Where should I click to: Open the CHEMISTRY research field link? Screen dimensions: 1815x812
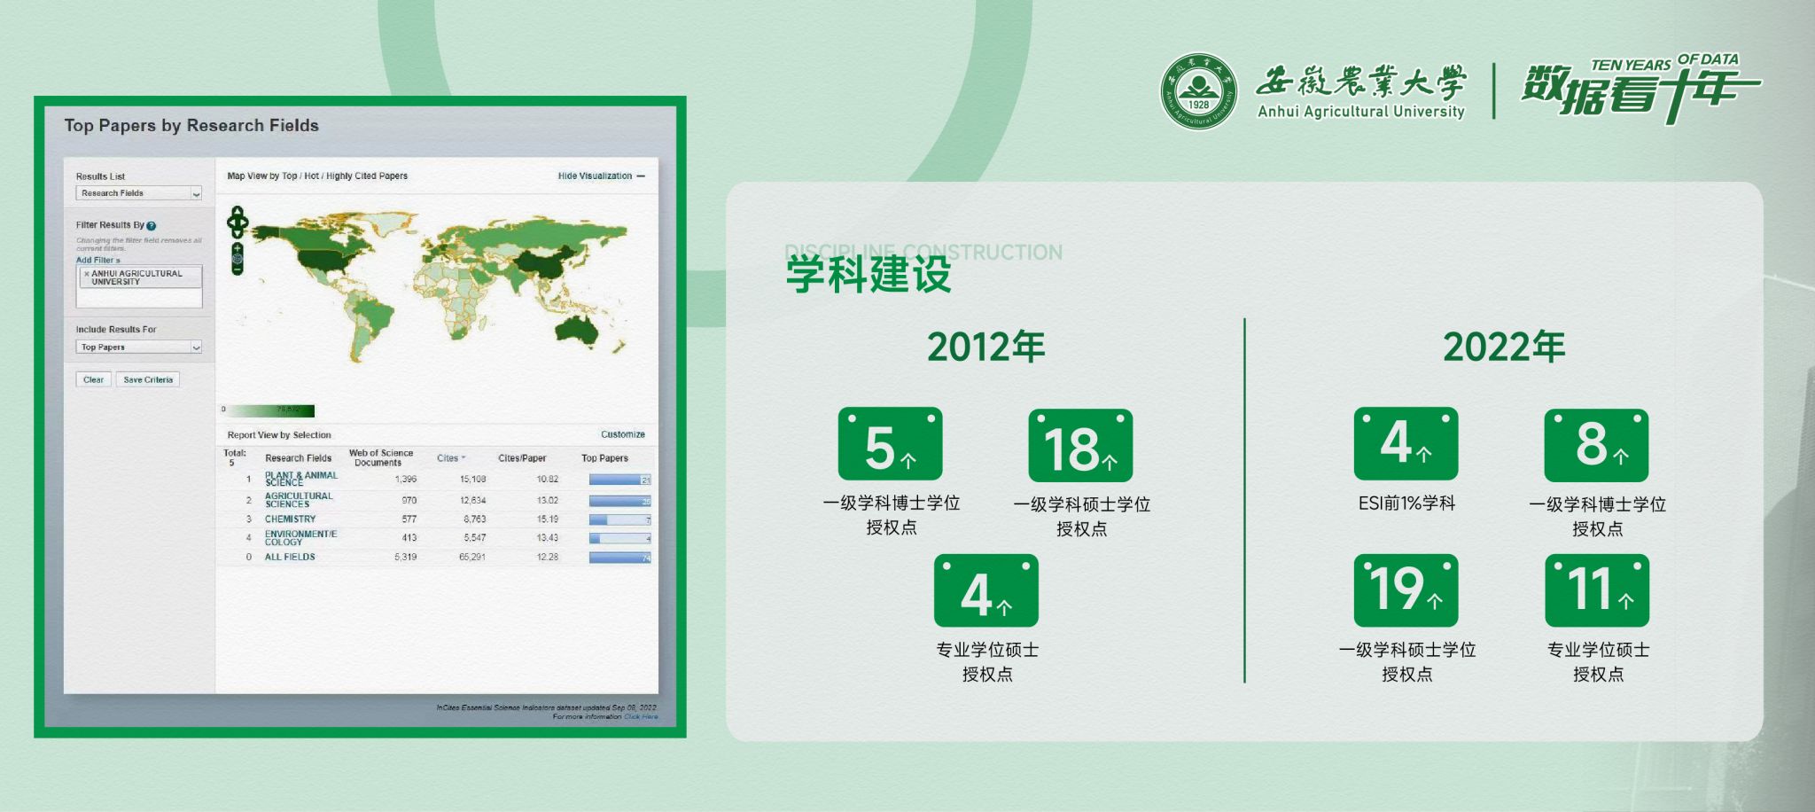pyautogui.click(x=290, y=519)
